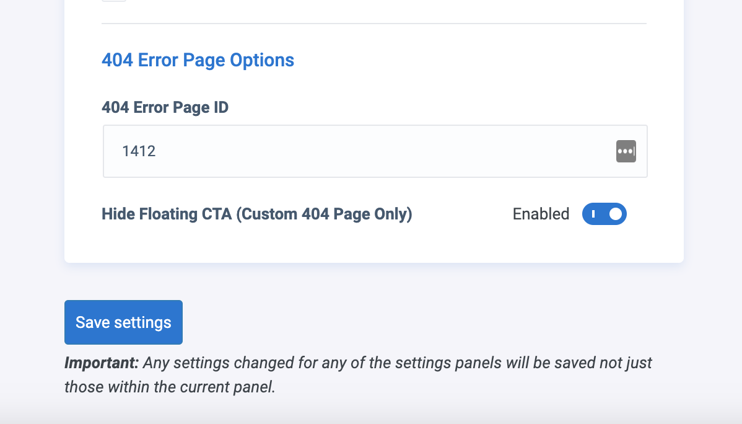Click the Enabled label beside the toggle
This screenshot has width=742, height=424.
tap(541, 214)
